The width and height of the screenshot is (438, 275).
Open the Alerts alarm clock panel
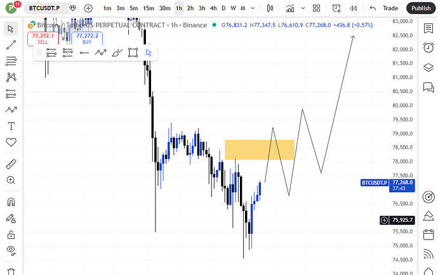click(428, 48)
